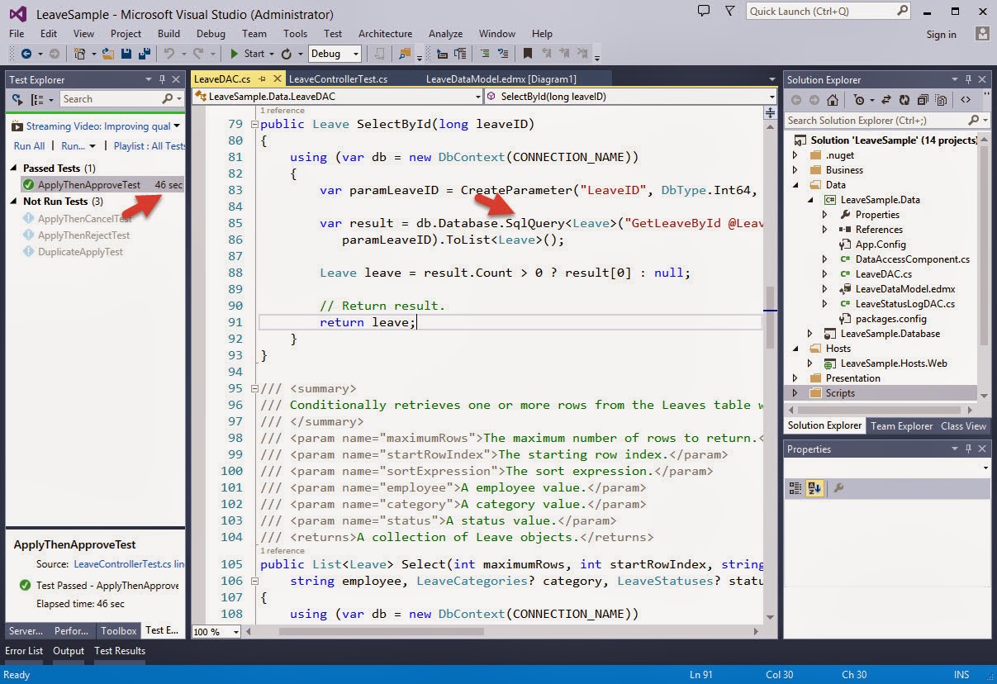Open the 100 % zoom dropdown

pos(235,632)
